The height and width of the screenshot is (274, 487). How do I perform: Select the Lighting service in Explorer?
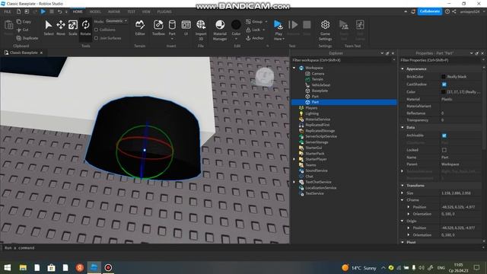[x=312, y=113]
